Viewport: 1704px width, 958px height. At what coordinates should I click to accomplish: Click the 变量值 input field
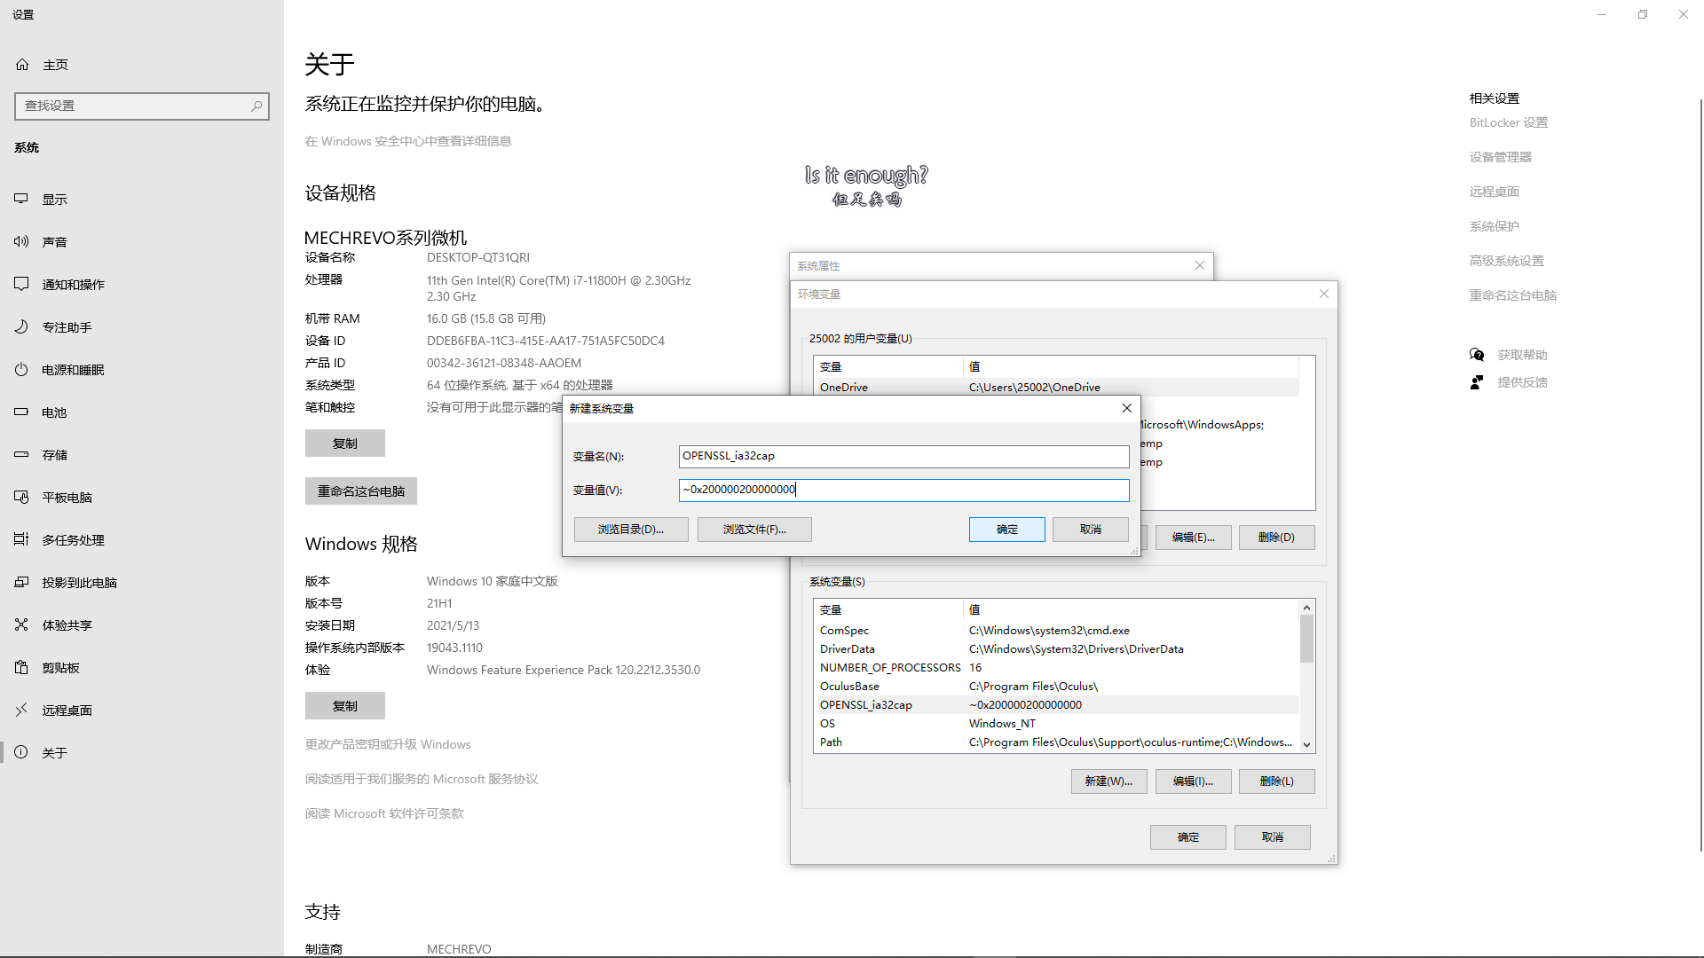(903, 490)
